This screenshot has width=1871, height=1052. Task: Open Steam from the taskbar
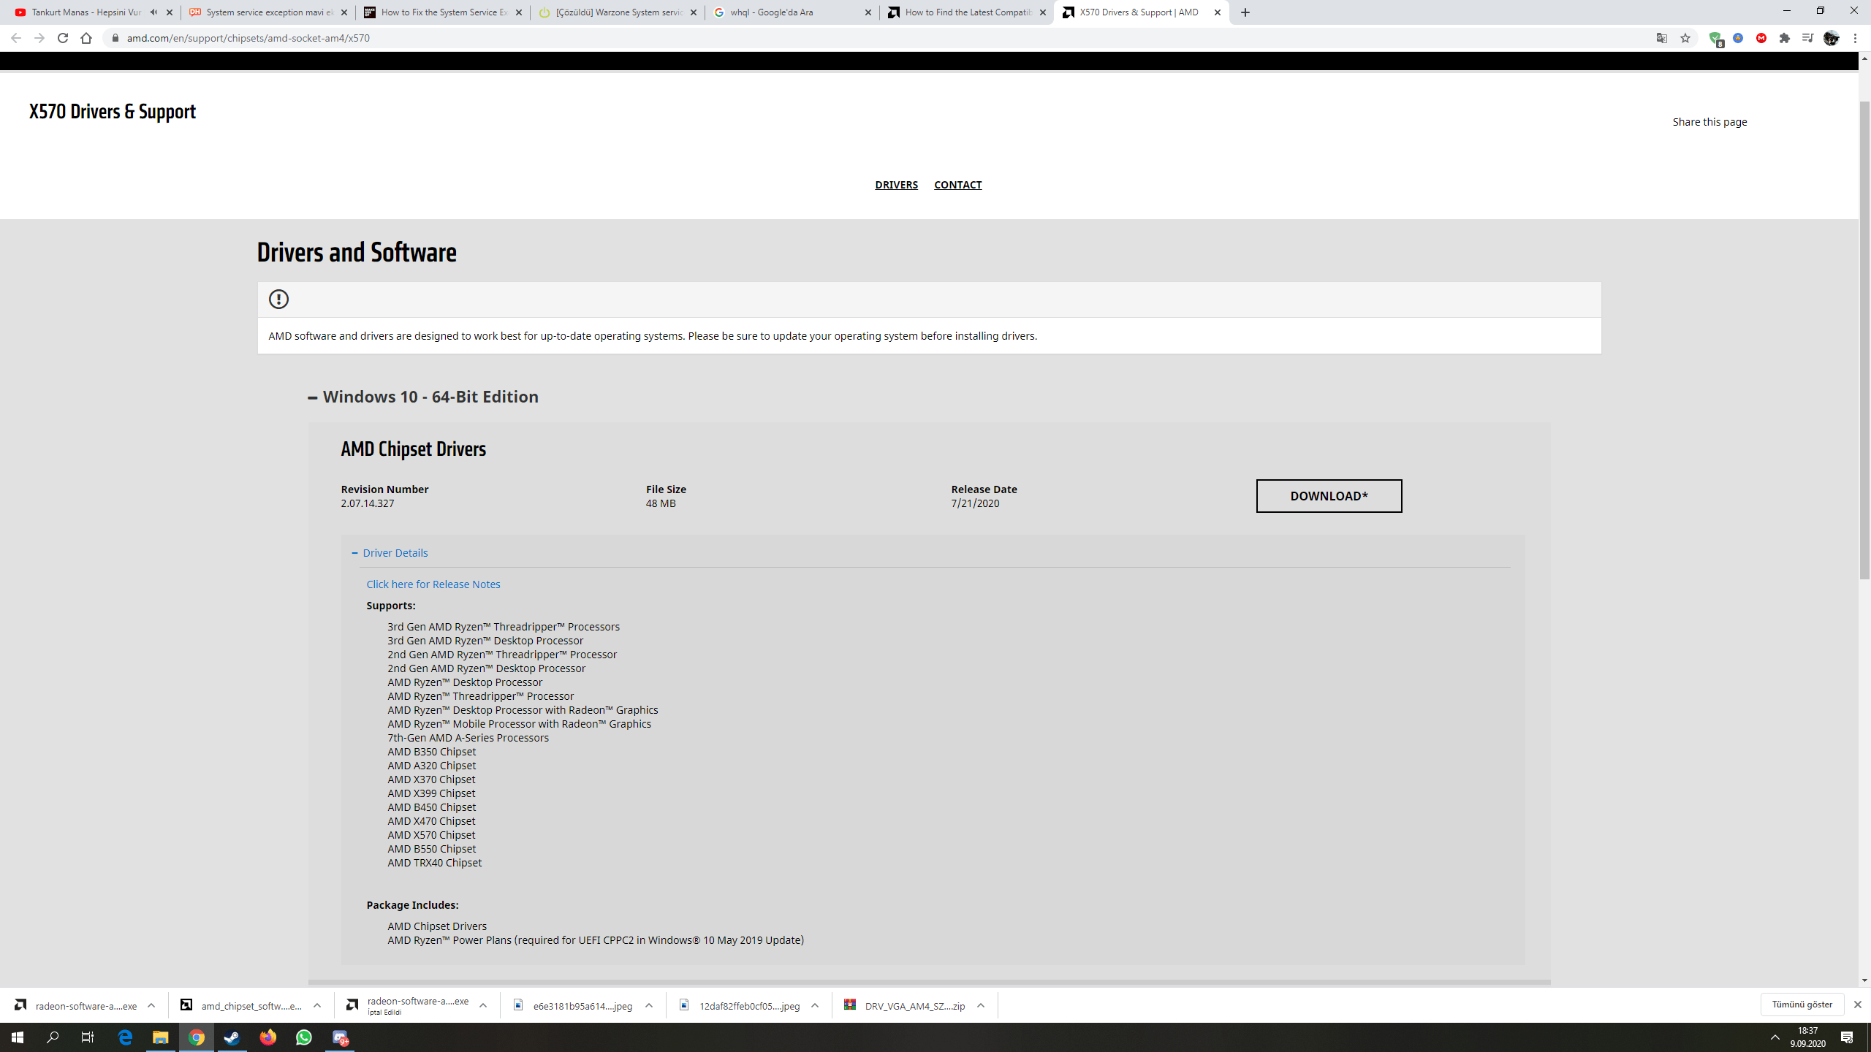pyautogui.click(x=232, y=1037)
